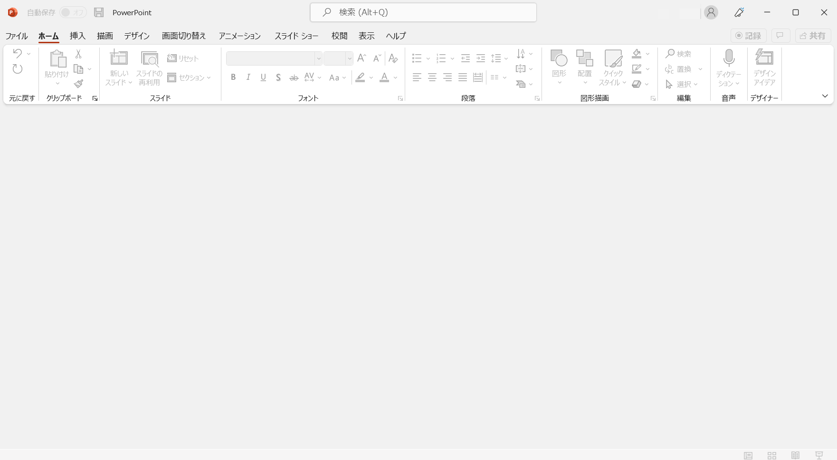837x460 pixels.
Task: Increase font size with the A icon
Action: pyautogui.click(x=361, y=58)
